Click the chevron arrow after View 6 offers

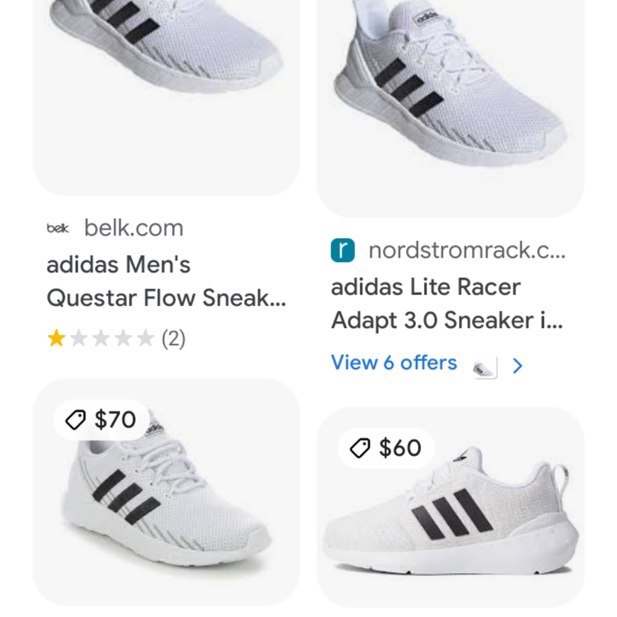518,365
